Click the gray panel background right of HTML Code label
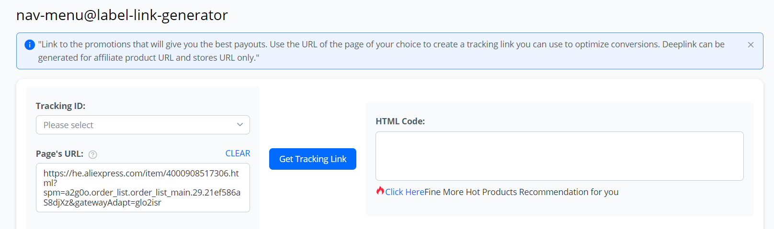 575,117
